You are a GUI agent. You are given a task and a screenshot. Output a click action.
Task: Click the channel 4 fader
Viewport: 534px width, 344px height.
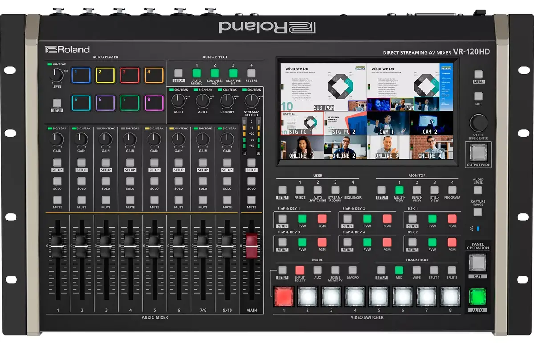[x=130, y=245]
